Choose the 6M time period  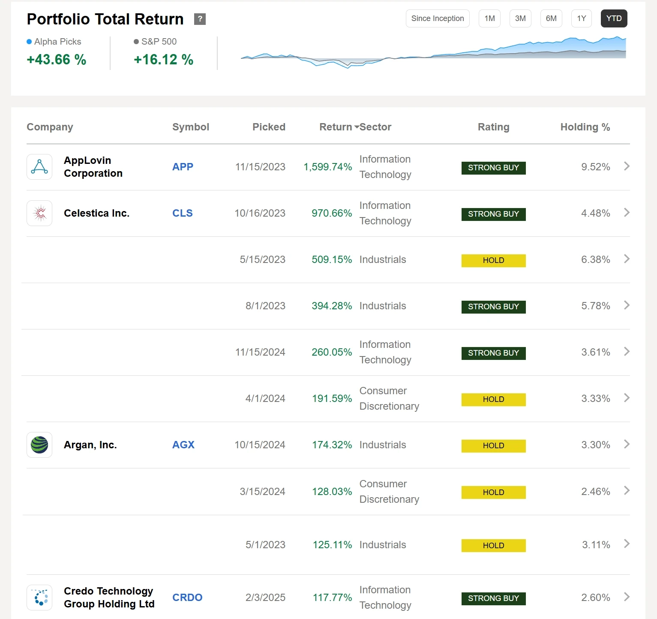coord(551,18)
